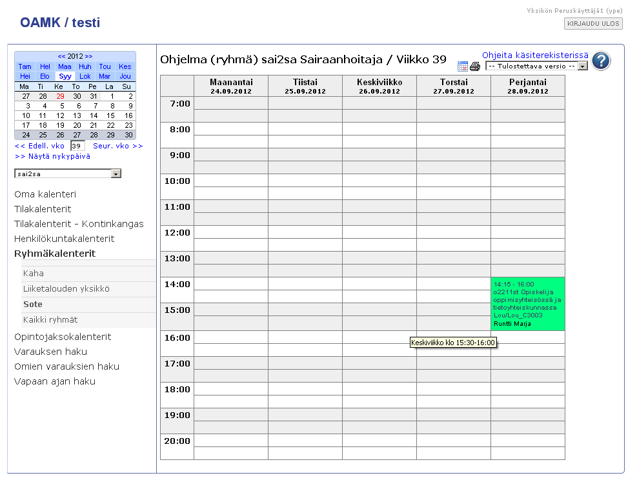Click the 7:00 time row label
This screenshot has width=637, height=480.
180,104
